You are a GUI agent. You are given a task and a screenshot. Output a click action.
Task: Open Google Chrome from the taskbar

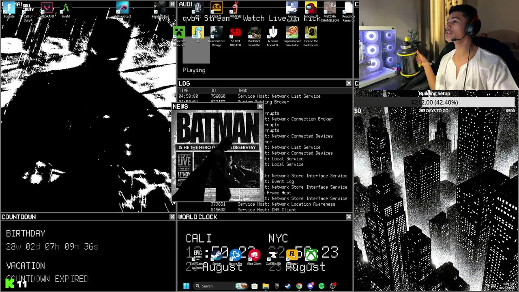pos(299,286)
